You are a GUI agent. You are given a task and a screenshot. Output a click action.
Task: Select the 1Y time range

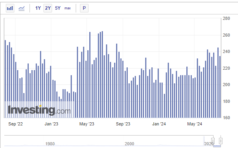[38, 8]
